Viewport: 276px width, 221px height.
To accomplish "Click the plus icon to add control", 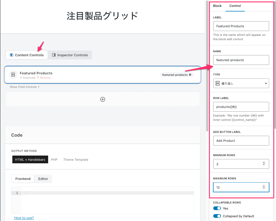I will [103, 99].
